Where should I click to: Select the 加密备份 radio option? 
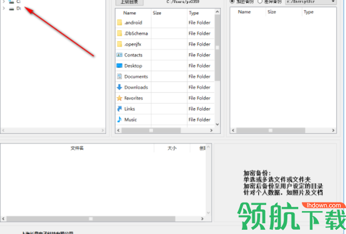click(x=232, y=2)
